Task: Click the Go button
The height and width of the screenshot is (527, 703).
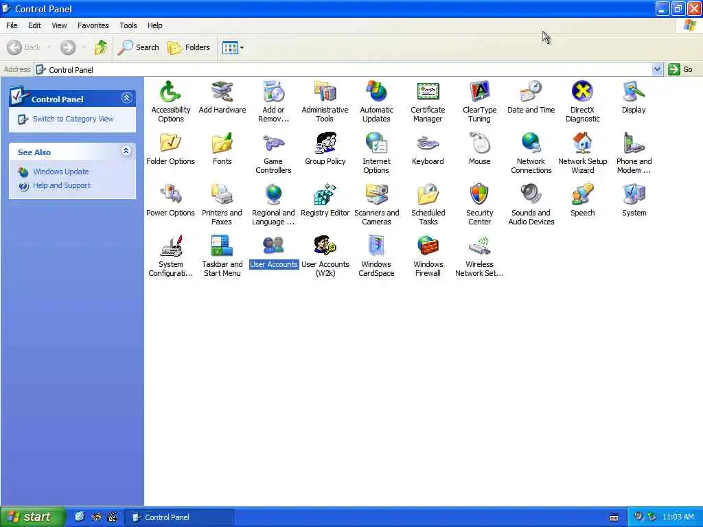Action: [680, 69]
